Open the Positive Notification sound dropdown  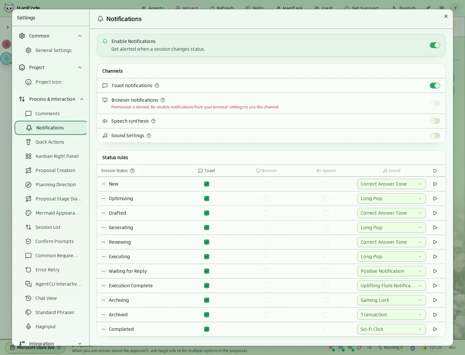coord(391,271)
